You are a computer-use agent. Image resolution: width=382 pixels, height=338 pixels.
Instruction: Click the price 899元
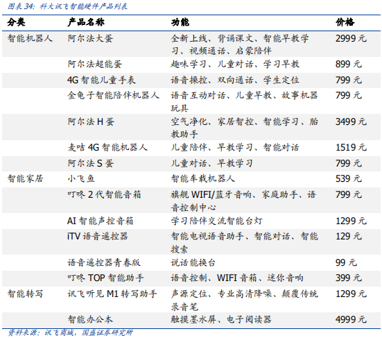click(349, 64)
